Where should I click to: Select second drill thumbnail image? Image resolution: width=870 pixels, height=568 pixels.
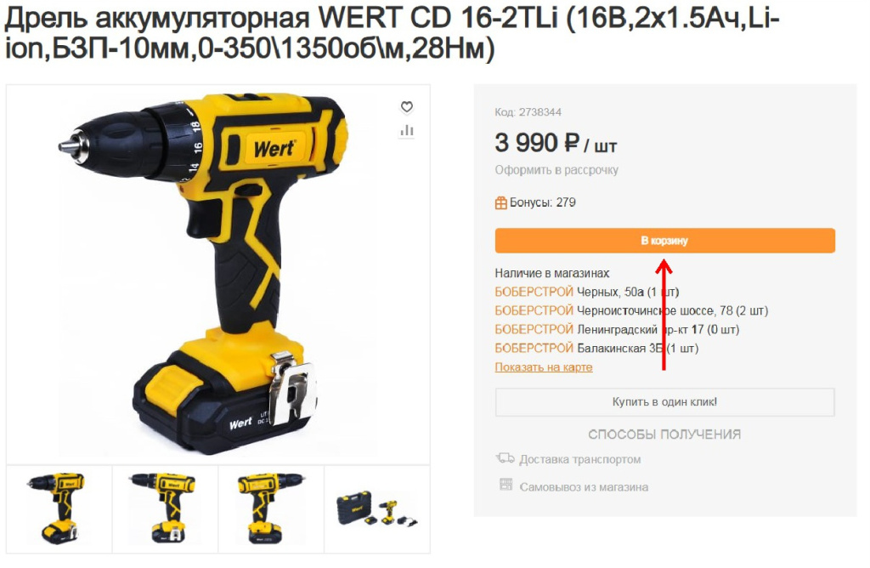pos(166,509)
